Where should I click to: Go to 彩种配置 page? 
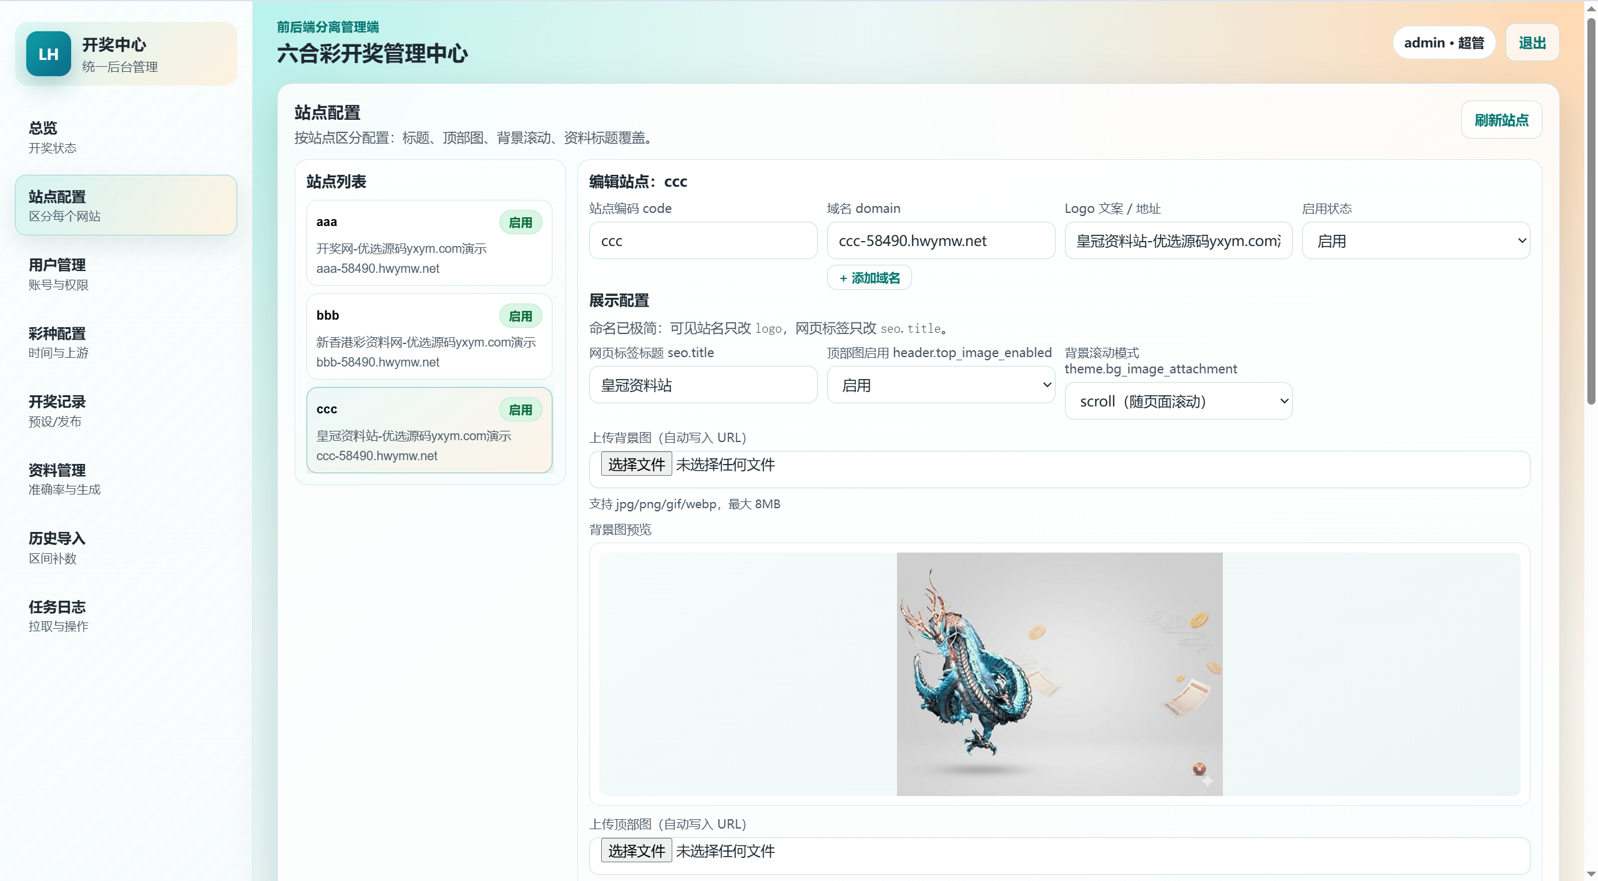click(x=125, y=342)
